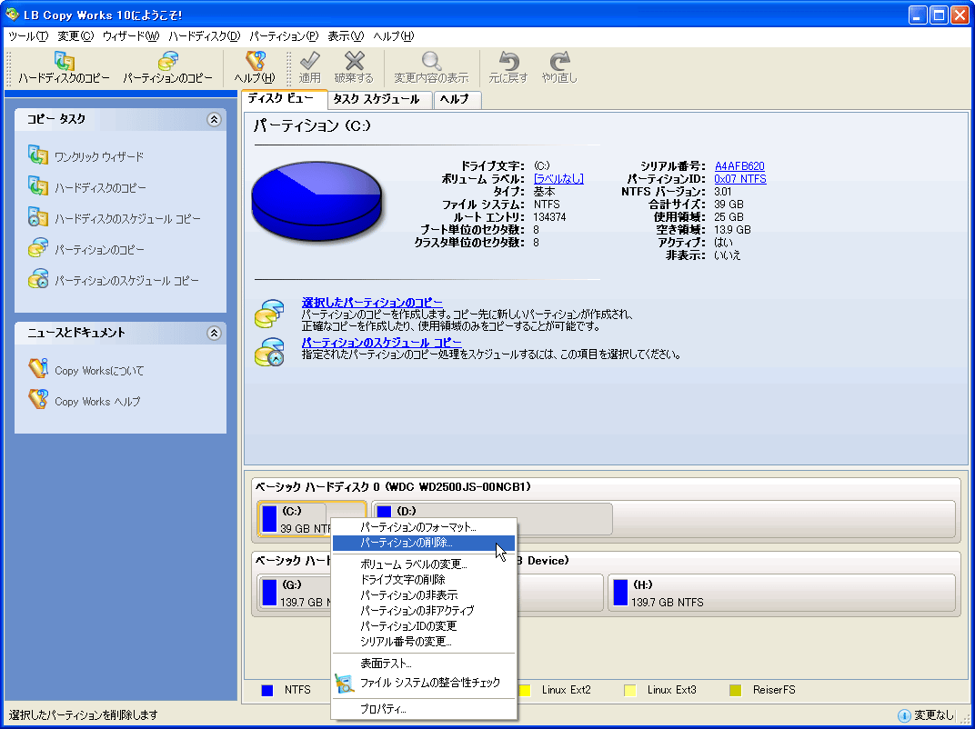Collapse the ニュースとドキュメント panel

tap(214, 333)
